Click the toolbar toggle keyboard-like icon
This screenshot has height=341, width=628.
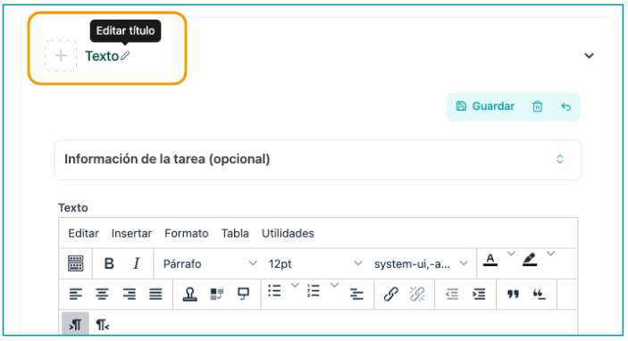pyautogui.click(x=76, y=263)
